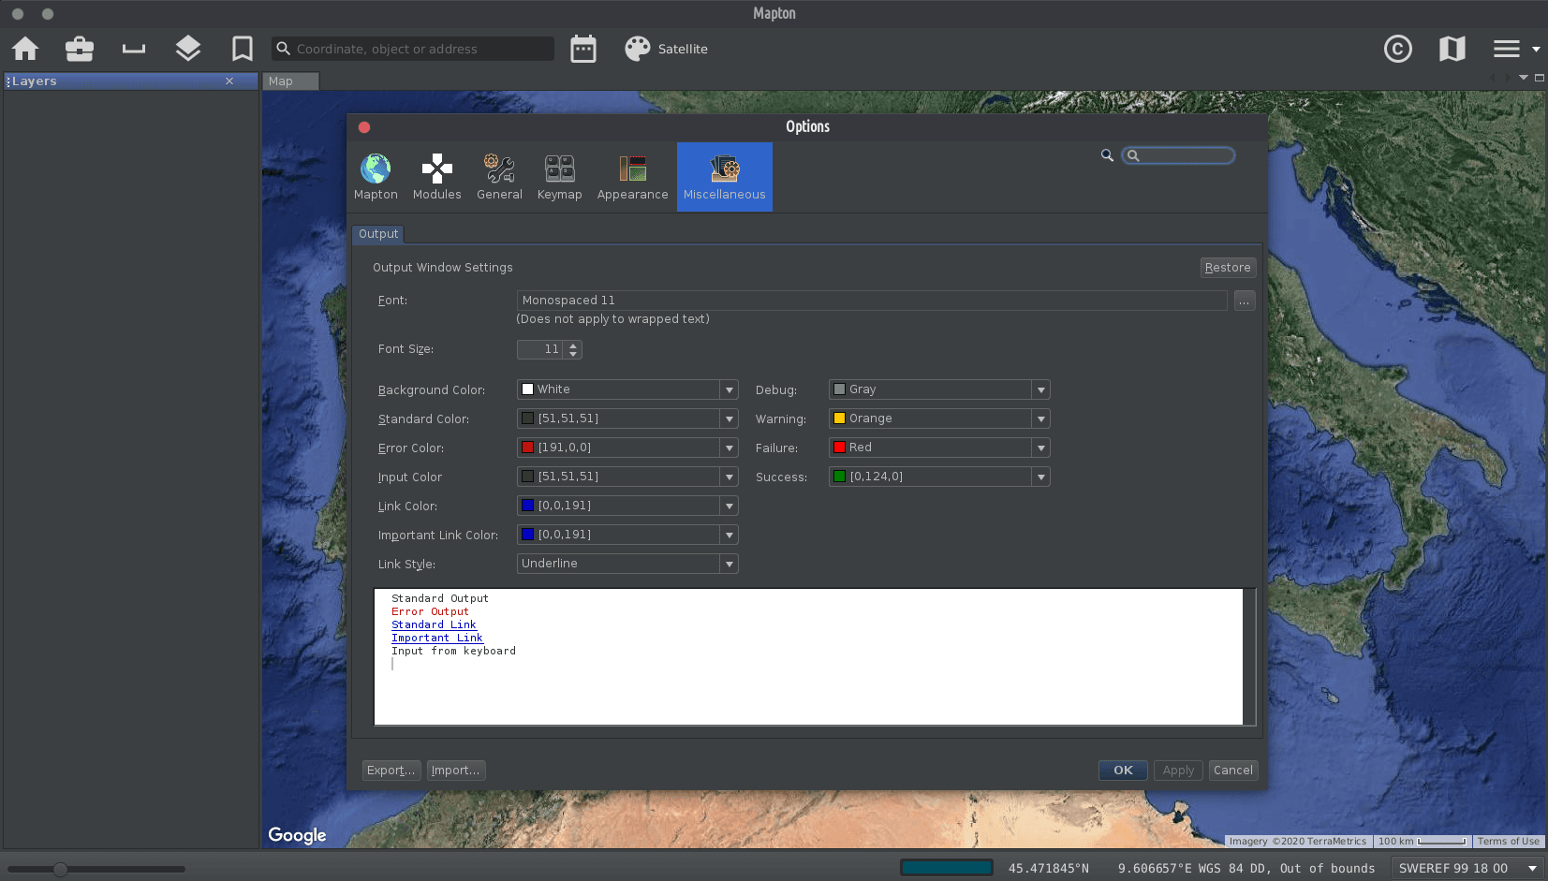The image size is (1548, 881).
Task: Expand the Link Style dropdown
Action: [x=729, y=564]
